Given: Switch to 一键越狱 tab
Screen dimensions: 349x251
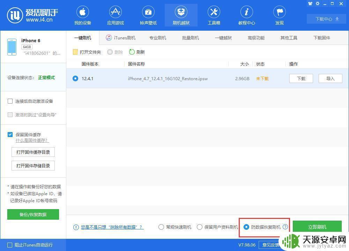Looking at the screenshot, I should 223,38.
